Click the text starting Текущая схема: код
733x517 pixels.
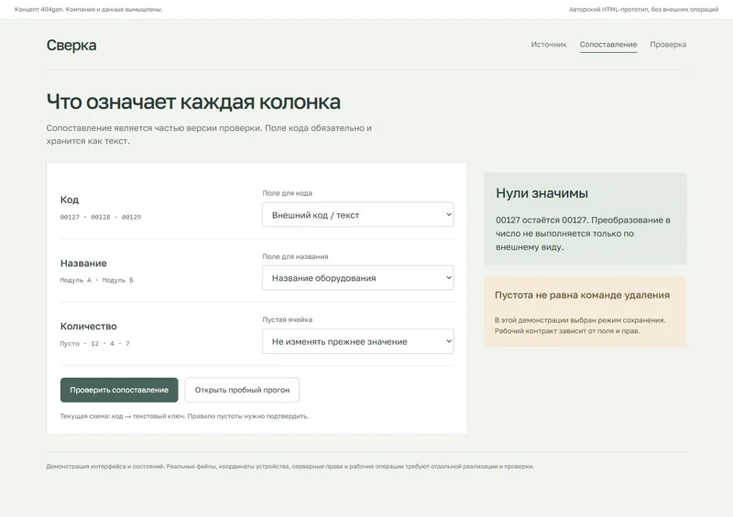pyautogui.click(x=184, y=416)
